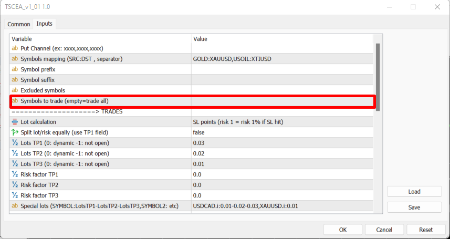Select the Inputs tab
Viewport: 450px width, 239px height.
coord(45,24)
